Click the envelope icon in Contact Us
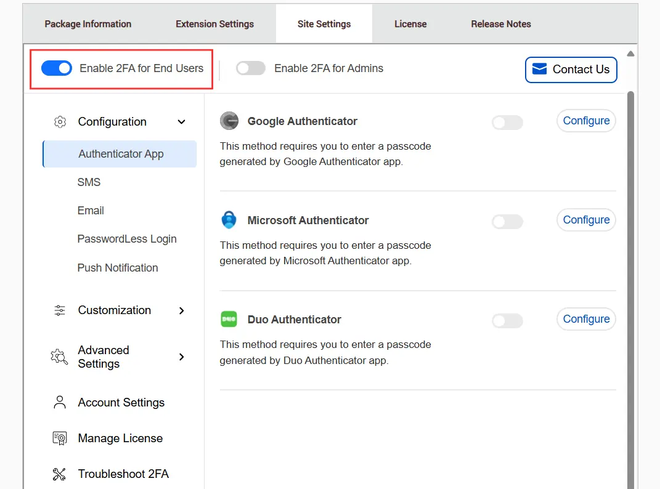Screen dimensions: 660x489 (x=539, y=69)
